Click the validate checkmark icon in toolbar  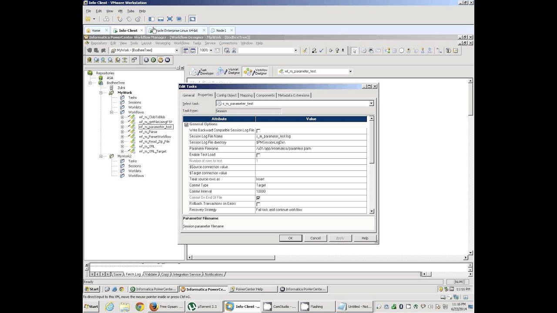(321, 50)
